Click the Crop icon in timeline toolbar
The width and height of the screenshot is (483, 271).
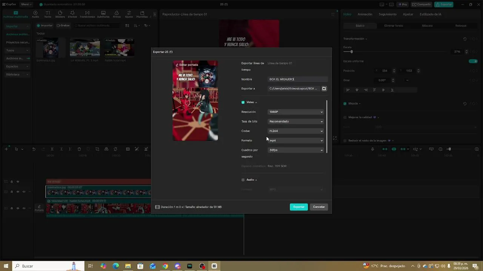tap(97, 149)
